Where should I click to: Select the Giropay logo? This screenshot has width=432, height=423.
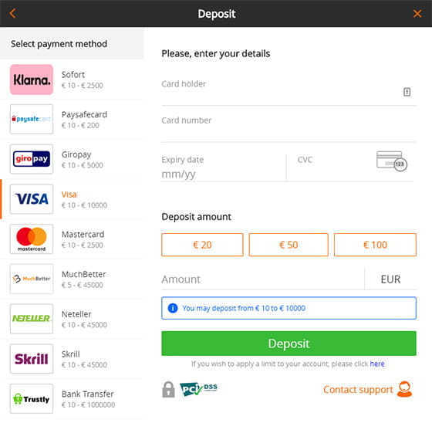32,159
